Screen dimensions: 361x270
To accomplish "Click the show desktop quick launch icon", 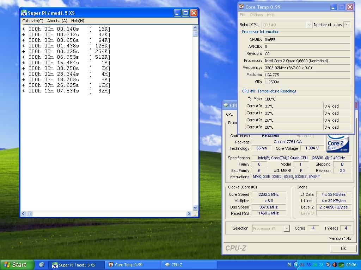I will coord(42,265).
